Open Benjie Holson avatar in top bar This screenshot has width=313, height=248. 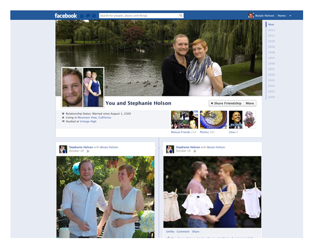pos(251,16)
